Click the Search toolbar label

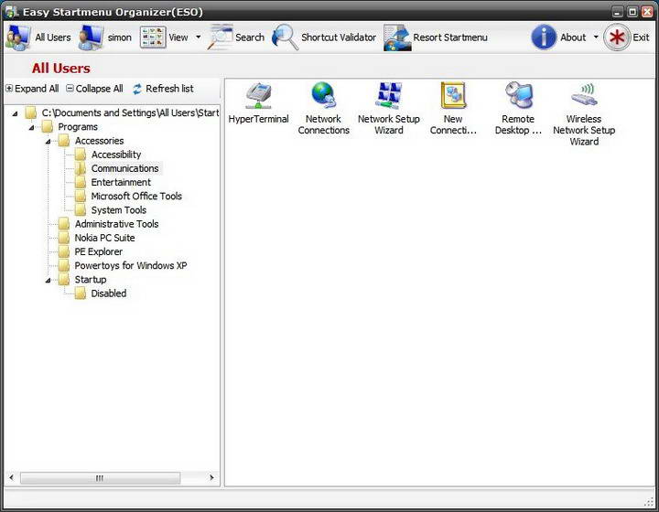click(250, 37)
